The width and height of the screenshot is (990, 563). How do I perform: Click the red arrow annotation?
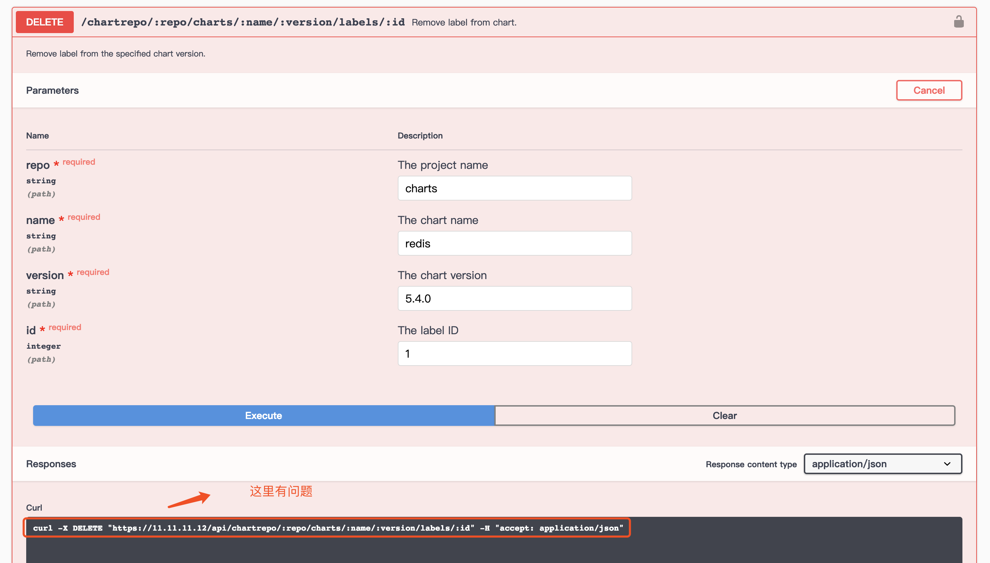click(x=190, y=499)
